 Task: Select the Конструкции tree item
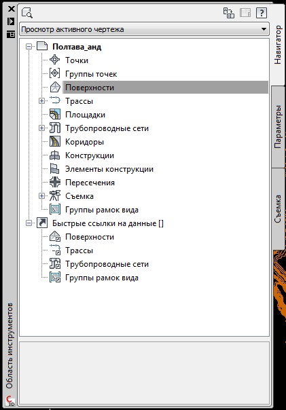pyautogui.click(x=90, y=155)
